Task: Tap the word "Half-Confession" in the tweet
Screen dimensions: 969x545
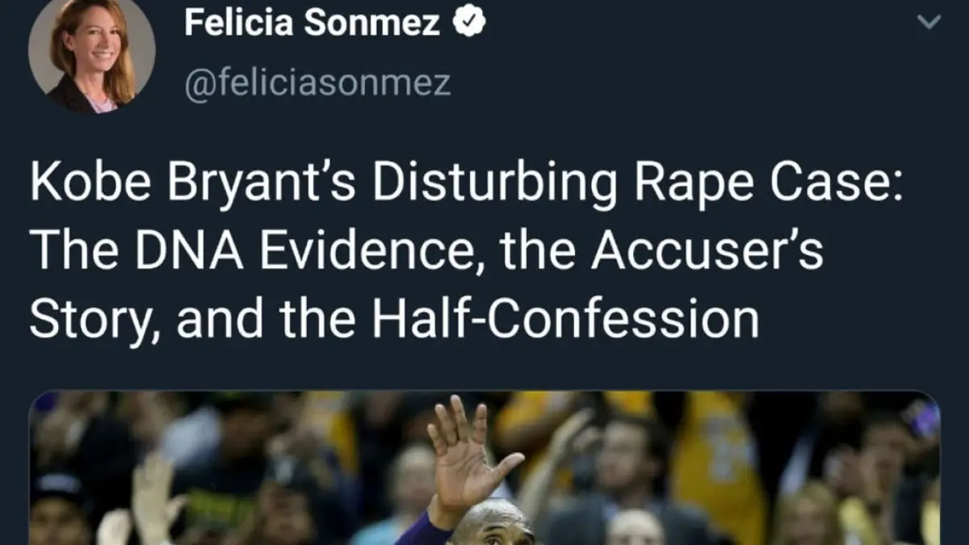Action: pos(565,319)
